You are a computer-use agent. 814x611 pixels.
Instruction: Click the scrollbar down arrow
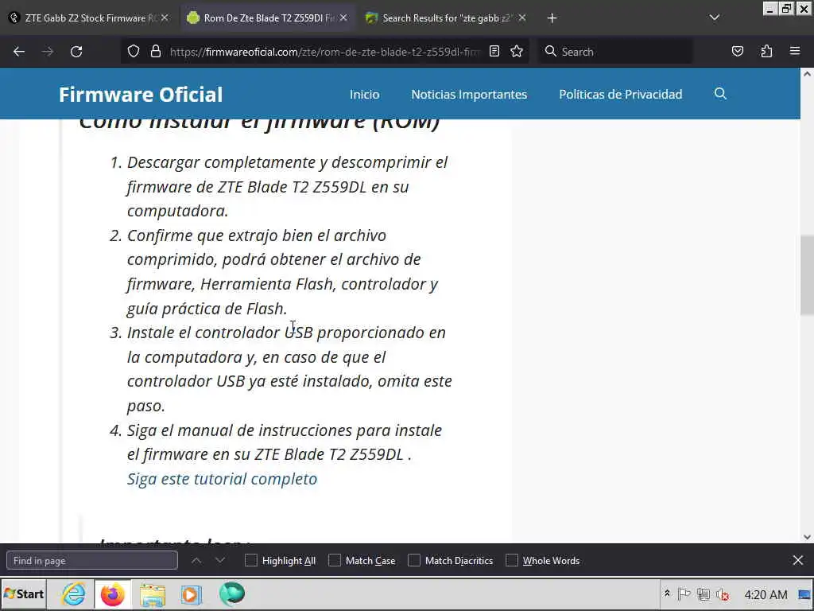click(x=807, y=537)
